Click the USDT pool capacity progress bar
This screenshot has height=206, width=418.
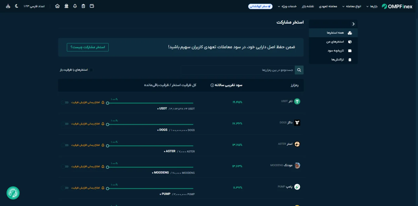point(150,103)
